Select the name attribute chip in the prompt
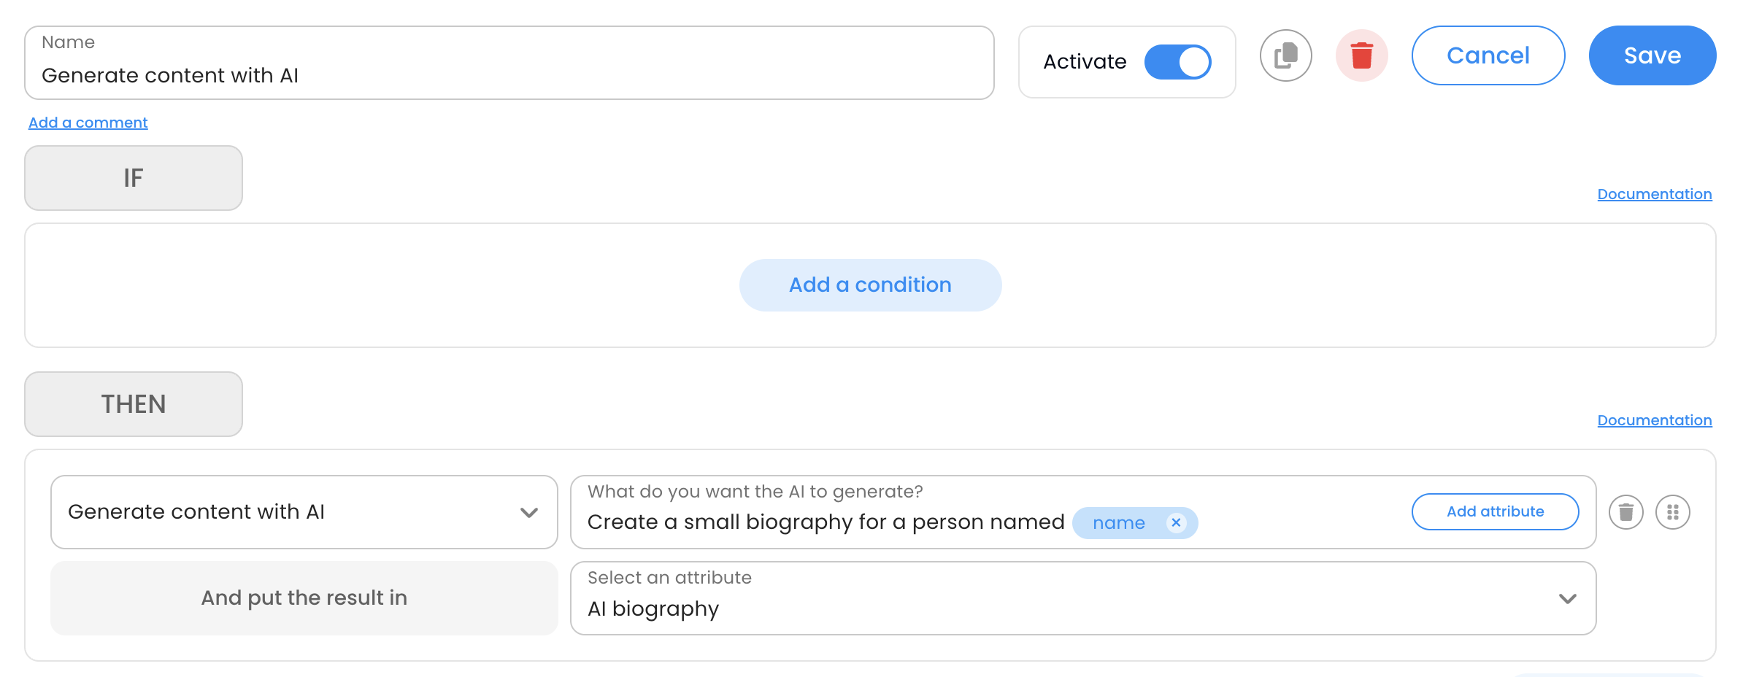1743x677 pixels. (1118, 522)
